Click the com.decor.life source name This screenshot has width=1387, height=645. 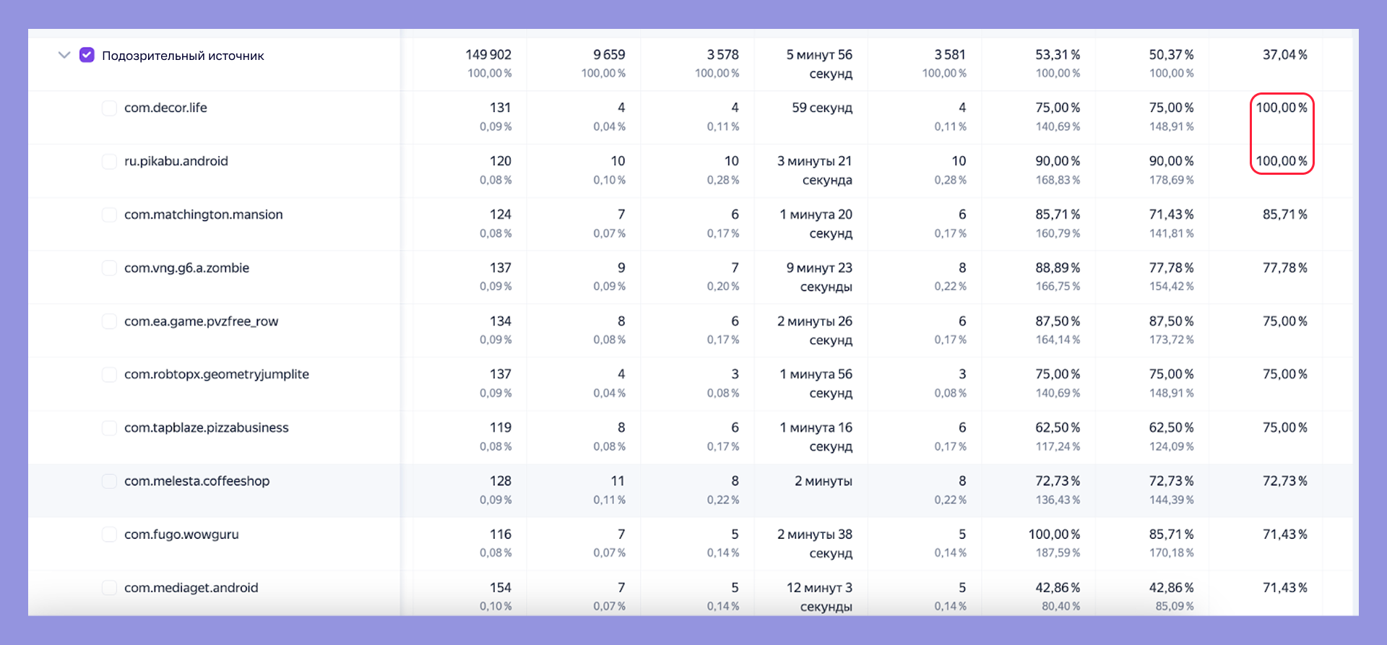click(165, 108)
